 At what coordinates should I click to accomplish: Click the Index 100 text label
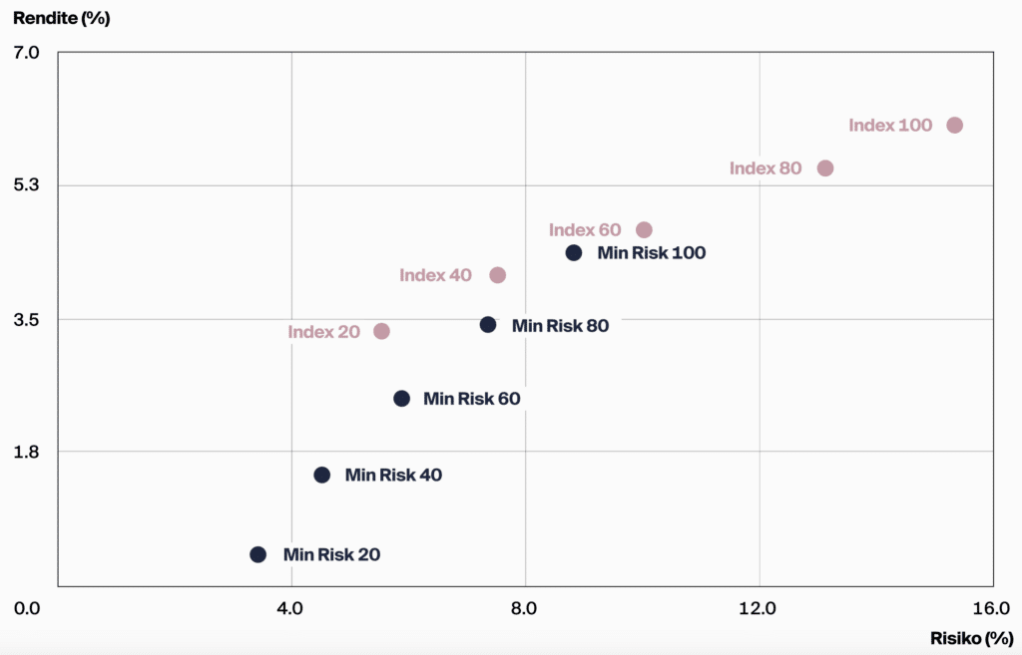tap(890, 126)
